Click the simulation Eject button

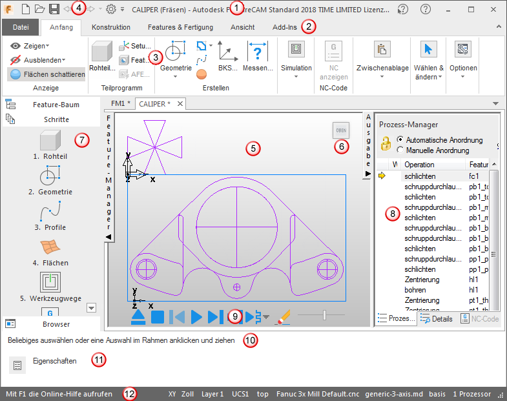click(138, 317)
